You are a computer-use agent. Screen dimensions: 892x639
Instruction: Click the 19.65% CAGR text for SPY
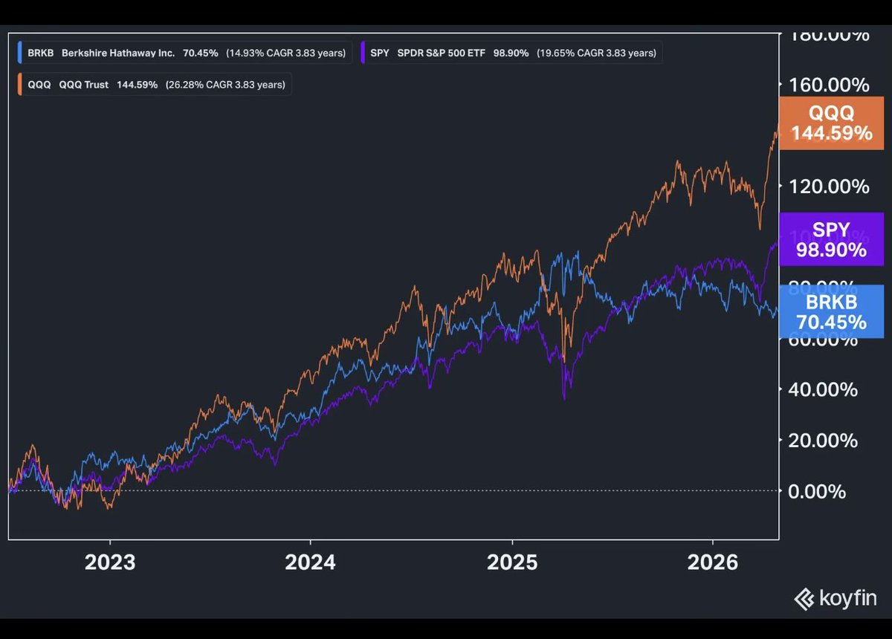click(596, 53)
